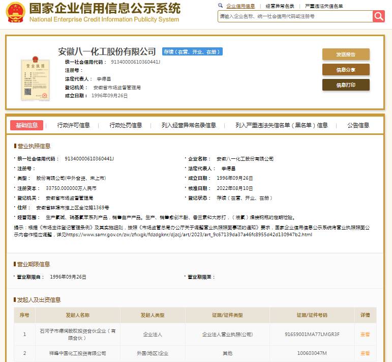View details for 石河子市德润股权投资合伙企业 row
This screenshot has height=362, width=392.
tap(365, 335)
